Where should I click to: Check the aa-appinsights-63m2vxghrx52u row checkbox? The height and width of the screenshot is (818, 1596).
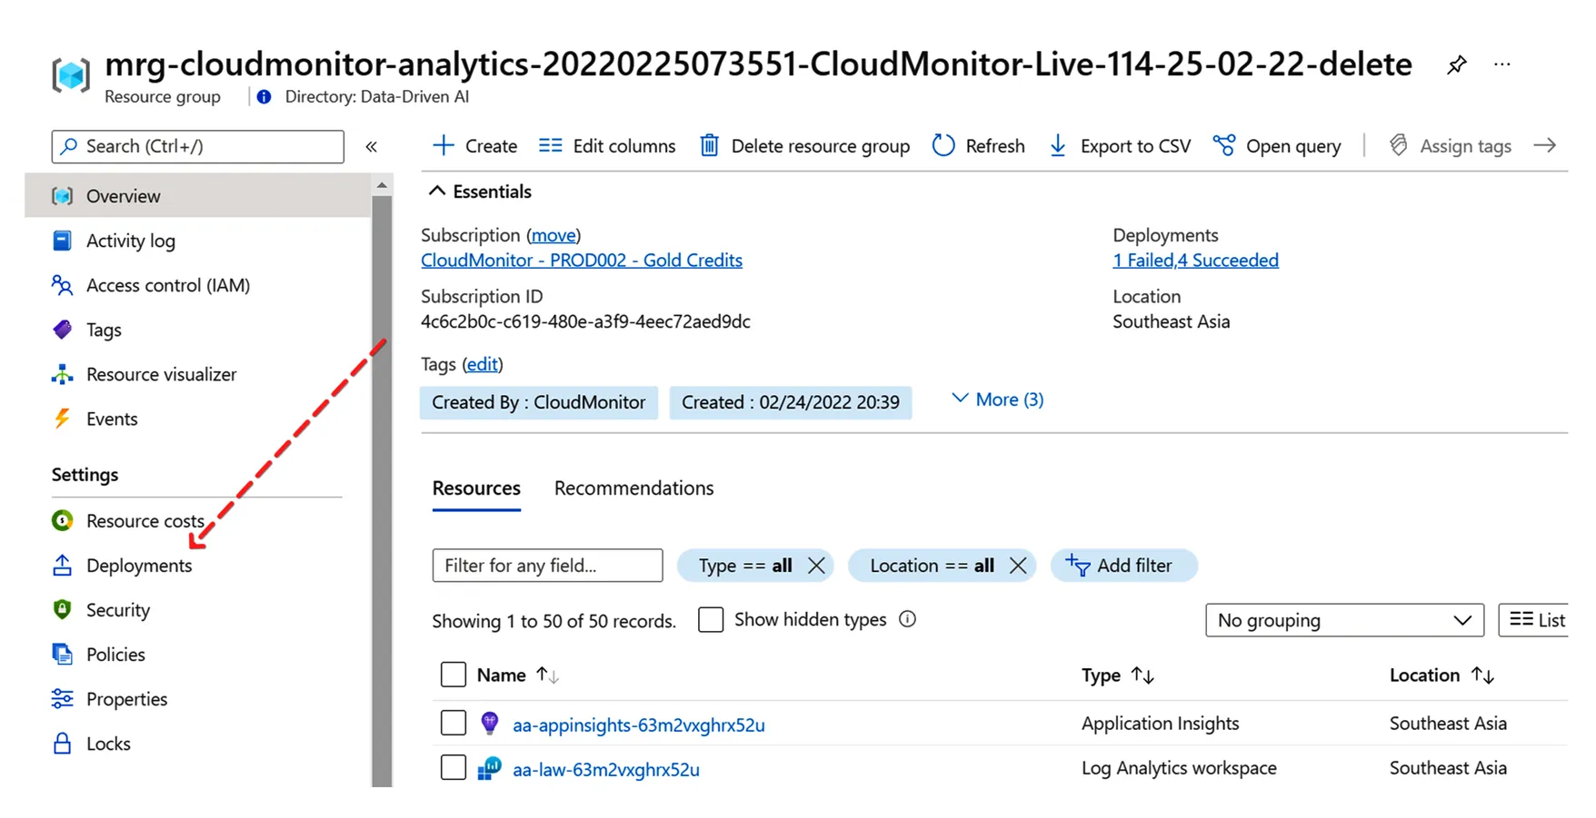click(453, 723)
